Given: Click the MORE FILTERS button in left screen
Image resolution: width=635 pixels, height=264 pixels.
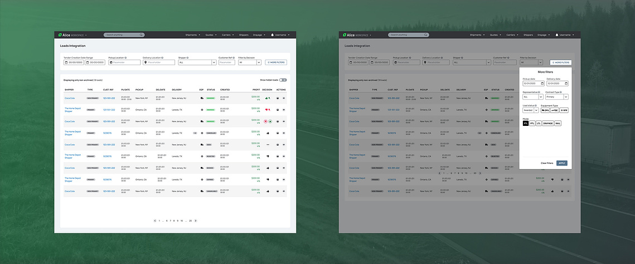Looking at the screenshot, I should [276, 63].
